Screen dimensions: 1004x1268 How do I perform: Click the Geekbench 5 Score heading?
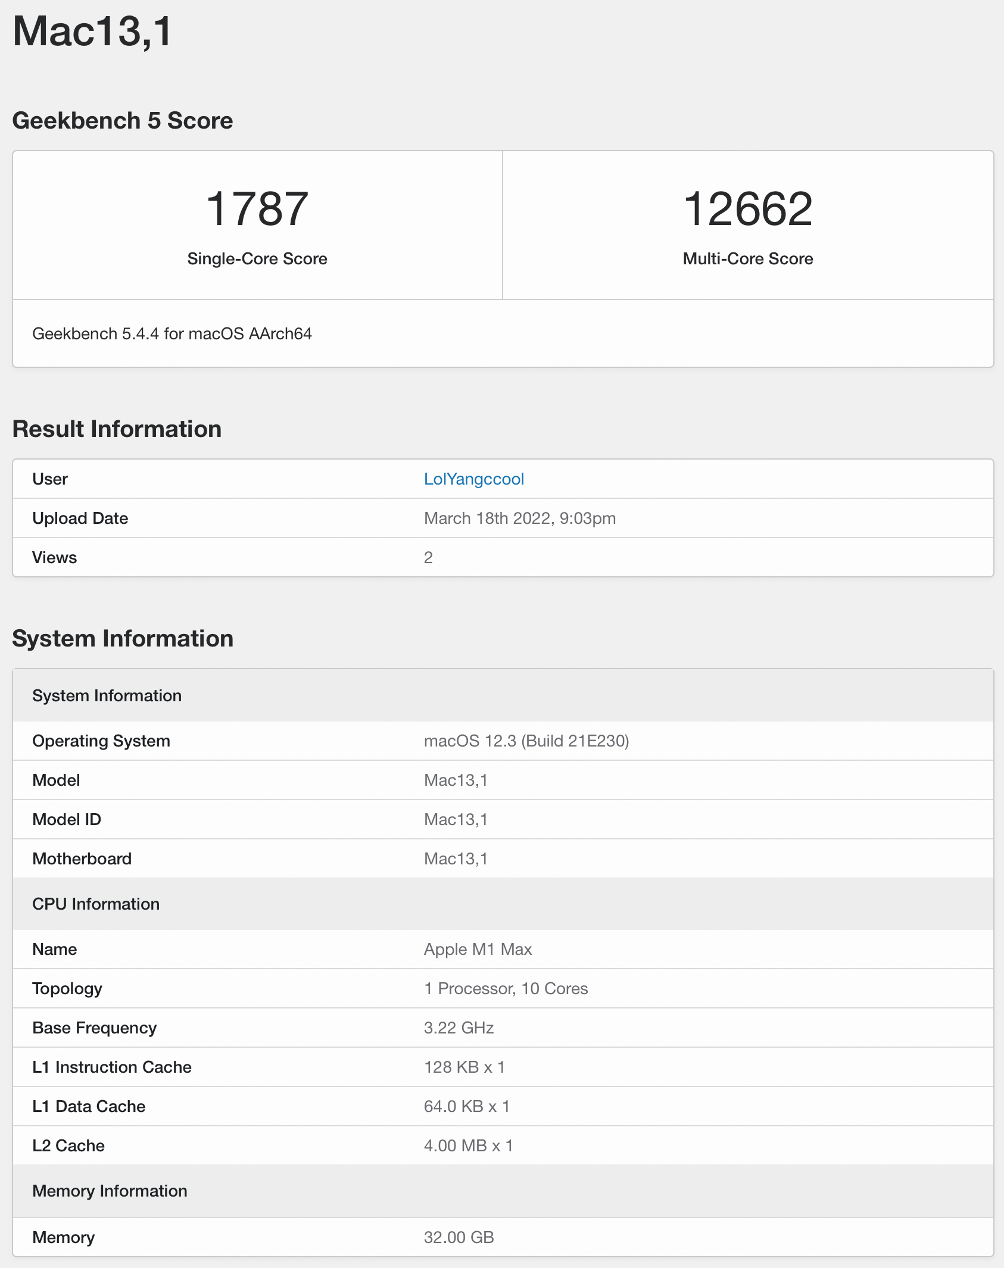tap(123, 120)
